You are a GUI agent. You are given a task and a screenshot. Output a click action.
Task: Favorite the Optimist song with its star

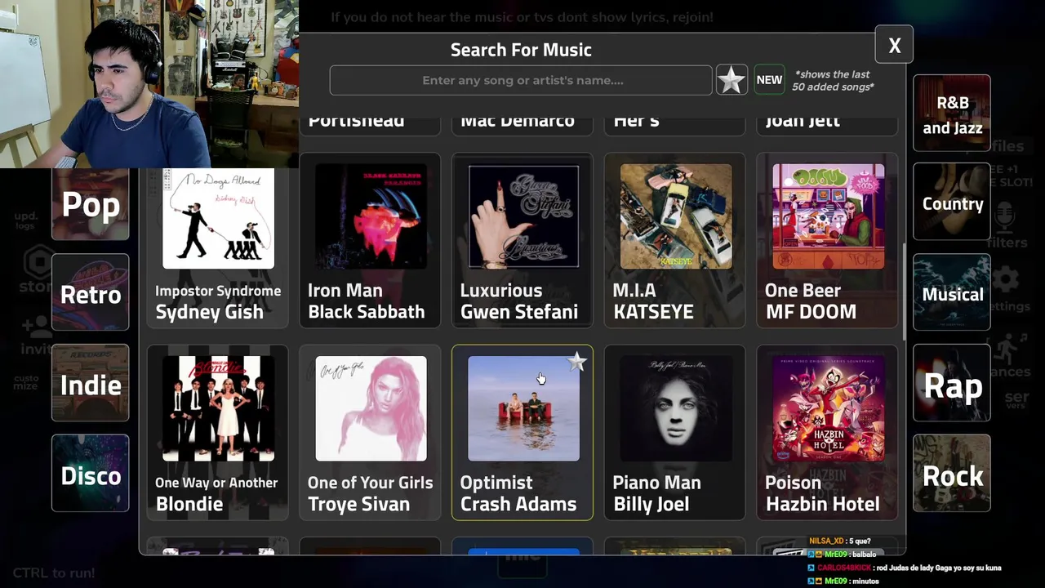pos(577,362)
